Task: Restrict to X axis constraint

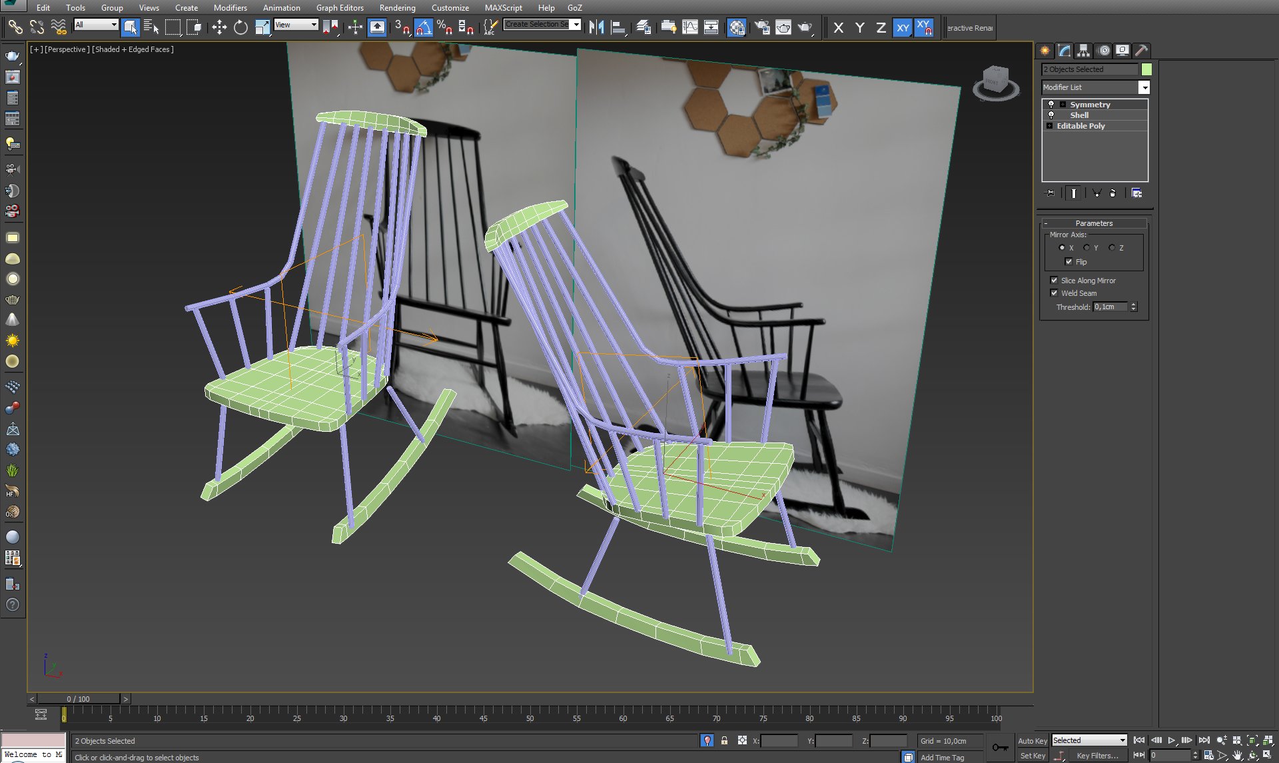Action: (x=839, y=27)
